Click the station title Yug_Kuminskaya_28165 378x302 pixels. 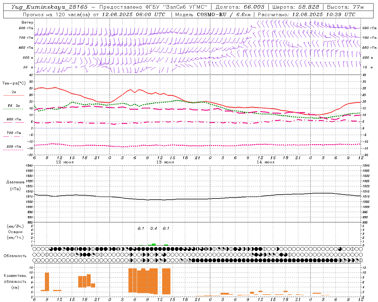click(x=49, y=7)
